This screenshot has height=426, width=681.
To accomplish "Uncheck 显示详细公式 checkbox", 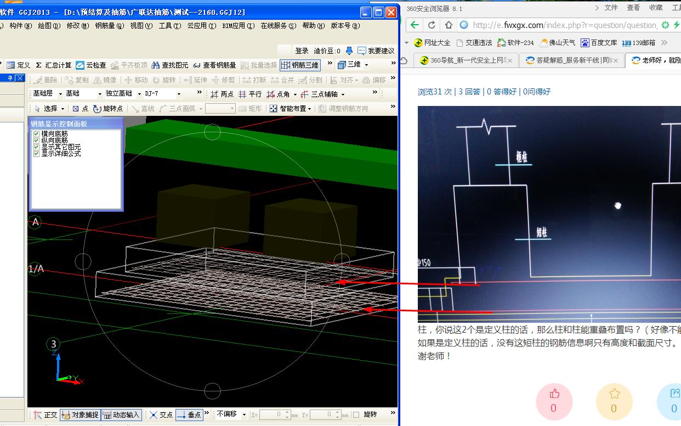I will coord(36,154).
